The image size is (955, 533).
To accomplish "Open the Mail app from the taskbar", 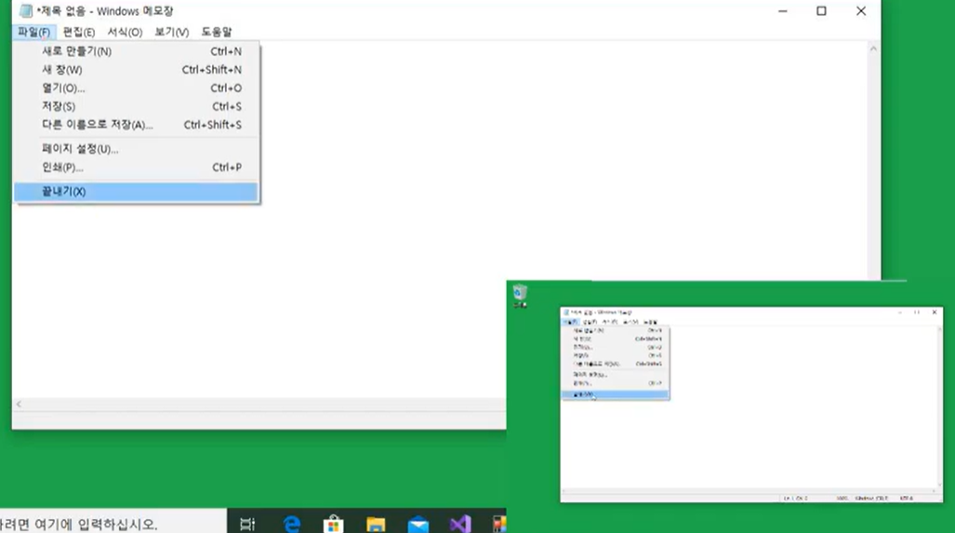I will pyautogui.click(x=418, y=524).
